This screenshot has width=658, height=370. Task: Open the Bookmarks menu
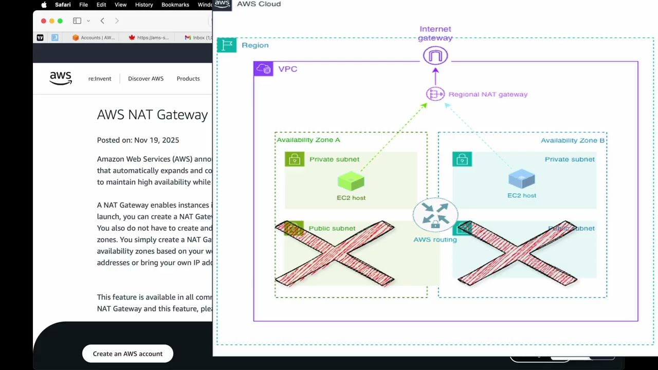(175, 5)
